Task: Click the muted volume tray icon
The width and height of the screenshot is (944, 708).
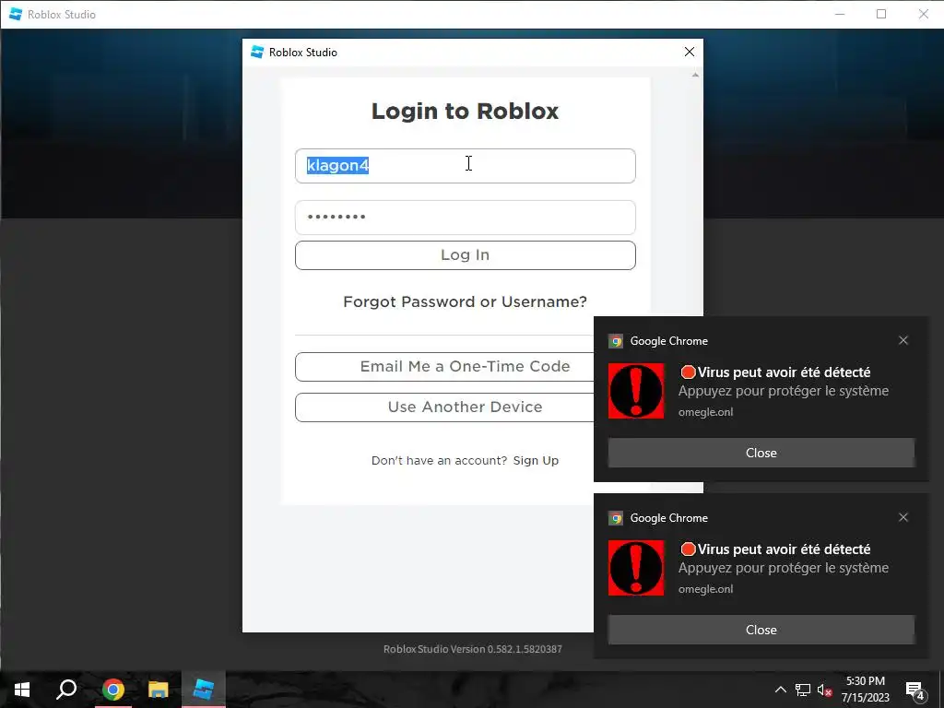Action: pos(824,690)
